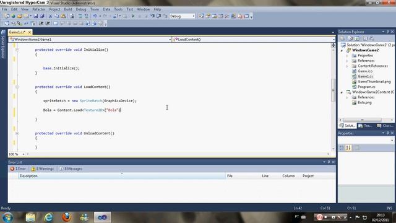Uncomment selected lines icon

86,16
